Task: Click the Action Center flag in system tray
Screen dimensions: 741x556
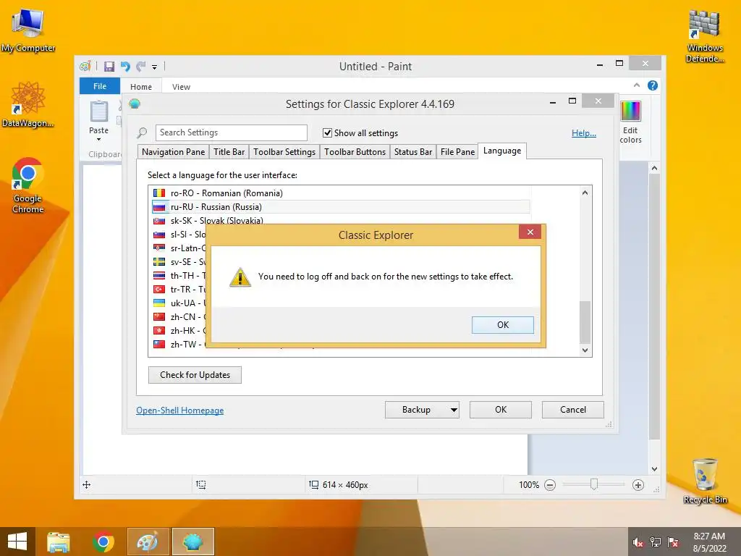Action: [673, 542]
